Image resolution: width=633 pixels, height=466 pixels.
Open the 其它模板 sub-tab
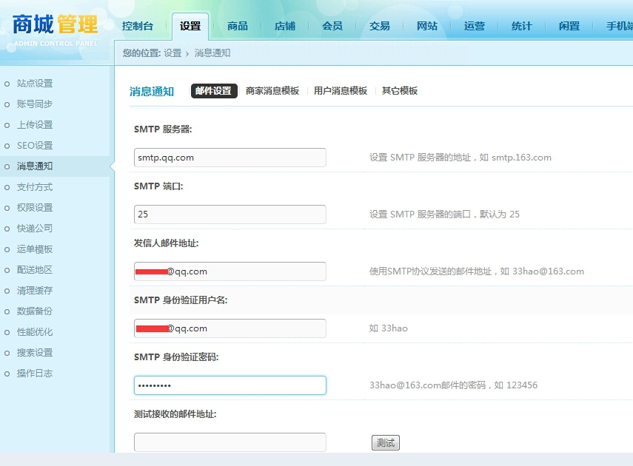[400, 91]
